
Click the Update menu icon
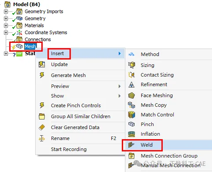(x=42, y=64)
